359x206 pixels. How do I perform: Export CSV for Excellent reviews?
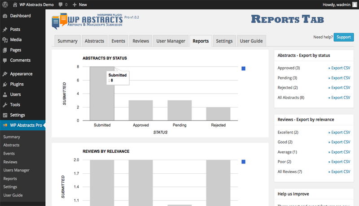[339, 133]
